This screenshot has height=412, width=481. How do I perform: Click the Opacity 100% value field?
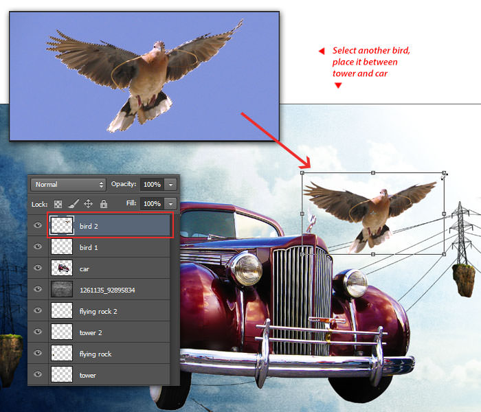coord(152,185)
